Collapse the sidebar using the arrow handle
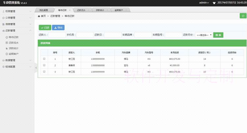The width and height of the screenshot is (247, 133). pos(36,68)
